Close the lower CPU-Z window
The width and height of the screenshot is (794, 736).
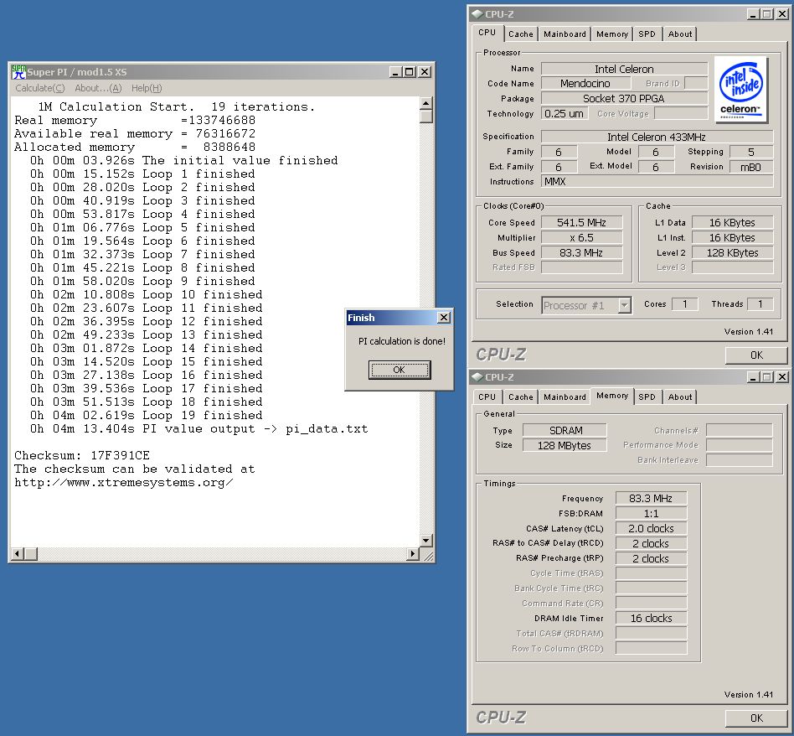pyautogui.click(x=782, y=377)
